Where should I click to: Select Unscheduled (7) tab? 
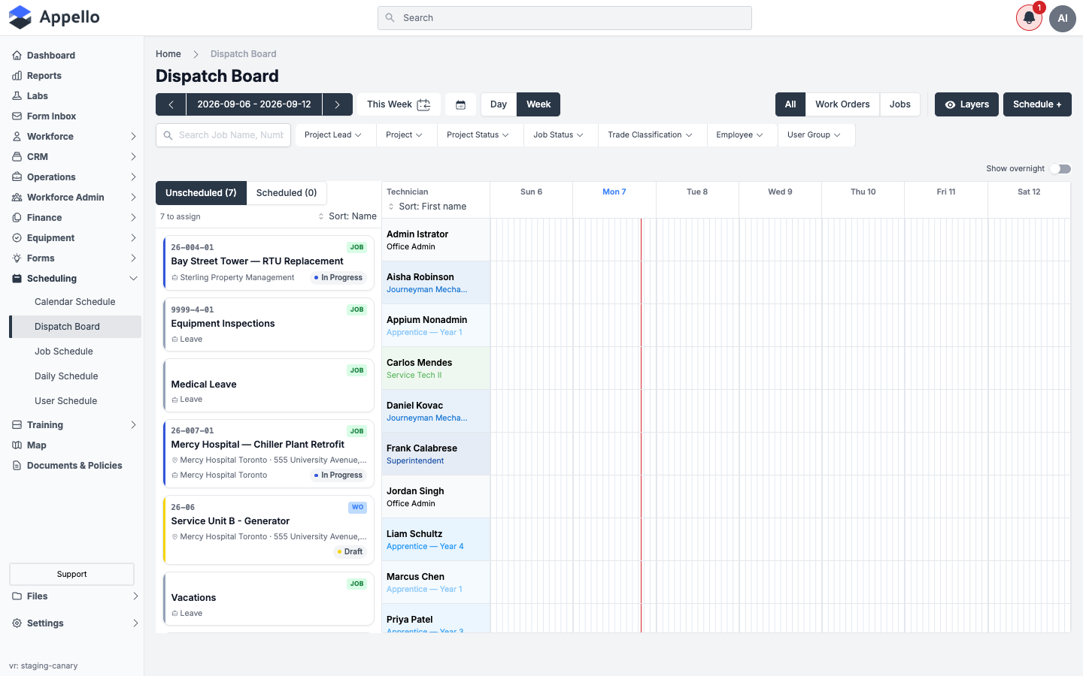pyautogui.click(x=201, y=193)
